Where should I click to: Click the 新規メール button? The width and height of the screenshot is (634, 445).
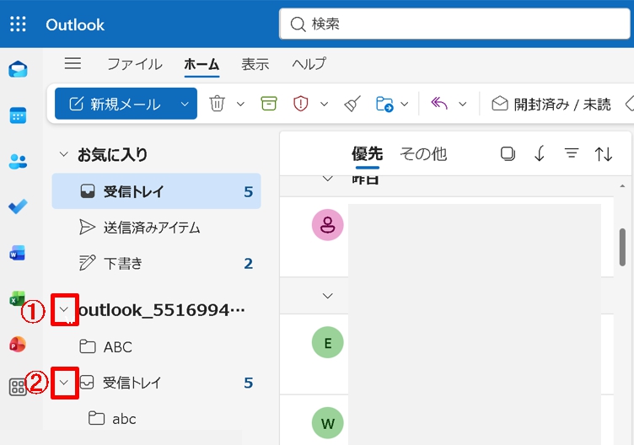(116, 104)
